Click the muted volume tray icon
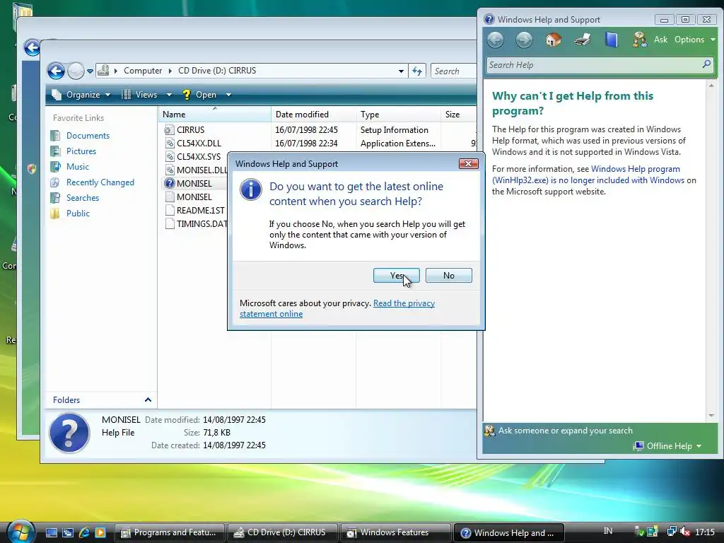Image resolution: width=724 pixels, height=543 pixels. 684,532
